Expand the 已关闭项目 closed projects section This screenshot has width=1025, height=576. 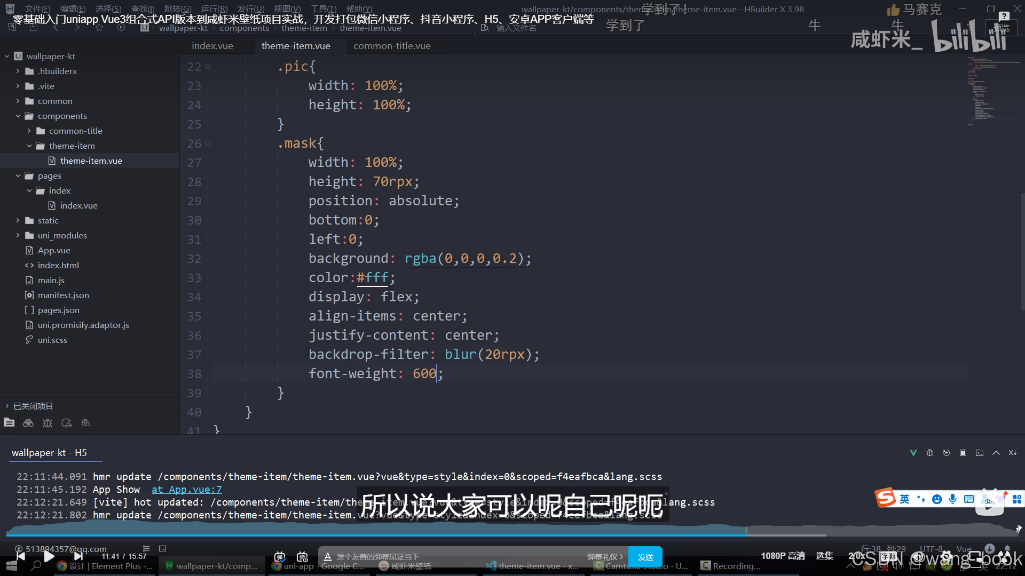tap(7, 406)
